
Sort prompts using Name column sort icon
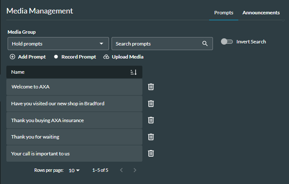(x=134, y=72)
